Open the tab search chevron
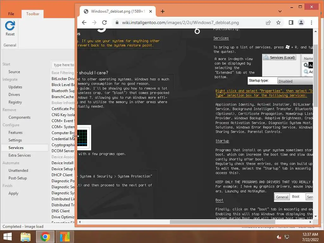Image resolution: width=324 pixels, height=243 pixels. (x=280, y=11)
